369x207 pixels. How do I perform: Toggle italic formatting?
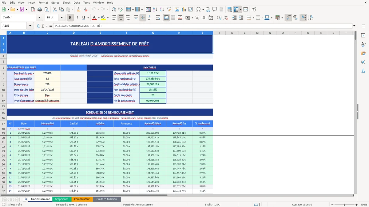[77, 17]
